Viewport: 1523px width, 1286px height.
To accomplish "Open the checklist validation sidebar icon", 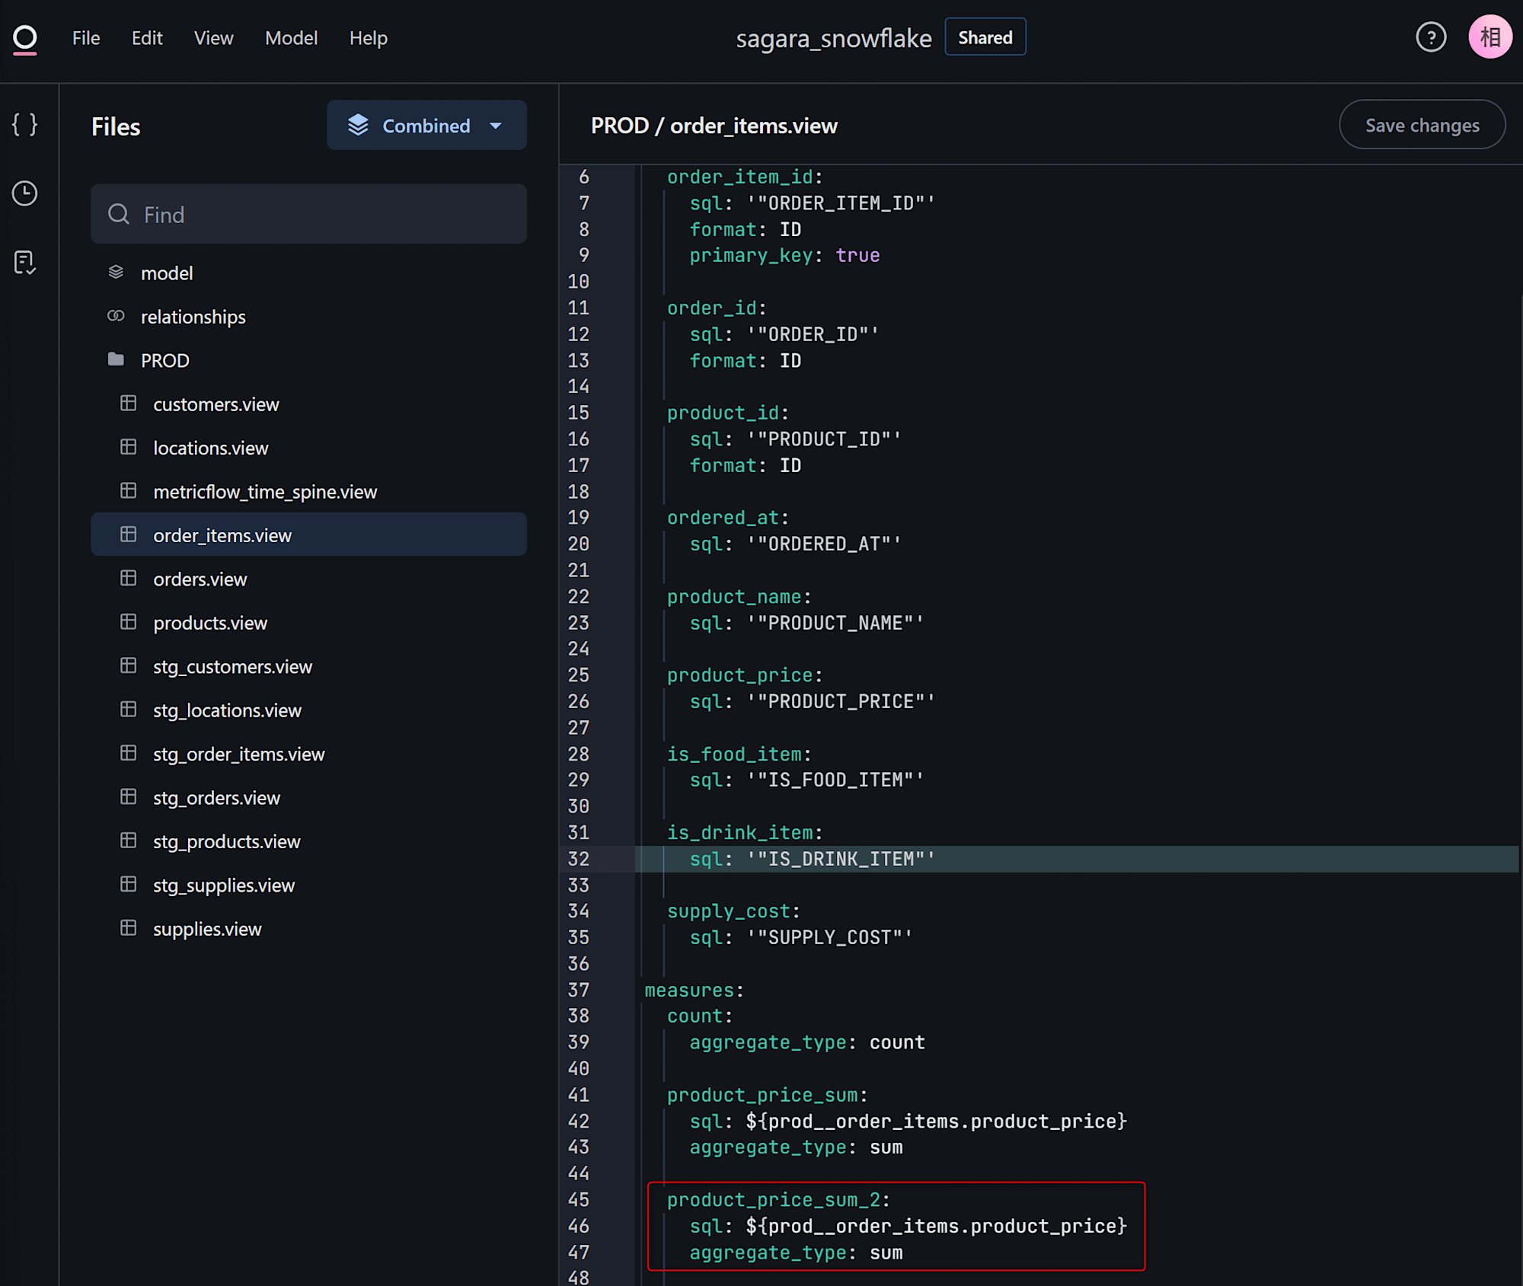I will click(x=25, y=263).
